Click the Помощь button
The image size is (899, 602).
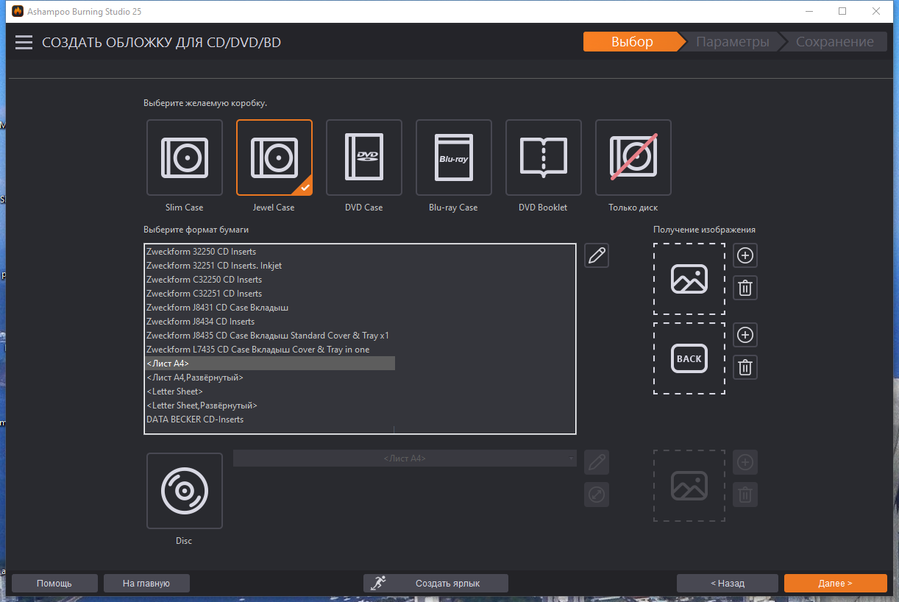[x=54, y=583]
